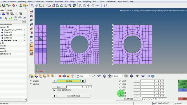The width and height of the screenshot is (187, 105).
Task: Open the Morphing menu
Action: click(x=87, y=1)
